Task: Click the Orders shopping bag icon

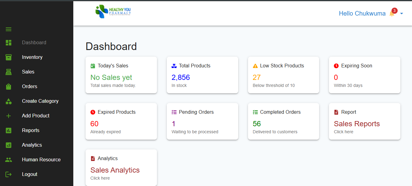Action: 9,87
